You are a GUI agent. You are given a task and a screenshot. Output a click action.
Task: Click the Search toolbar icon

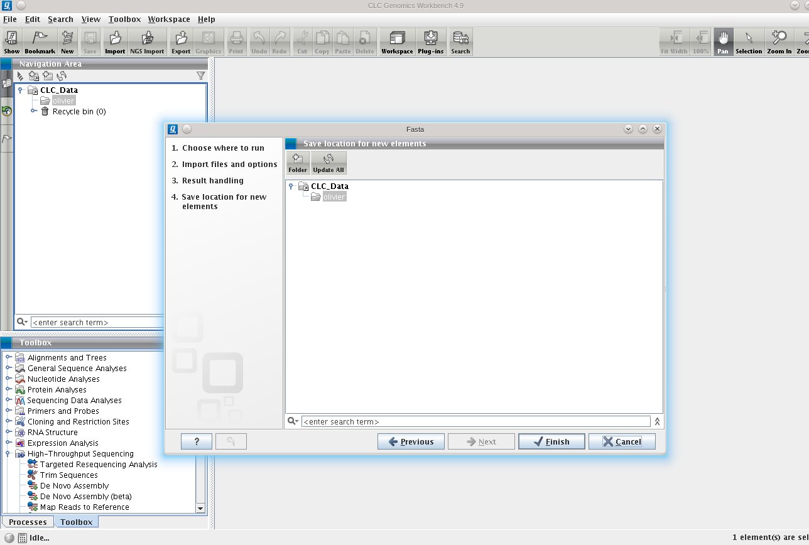[x=460, y=42]
